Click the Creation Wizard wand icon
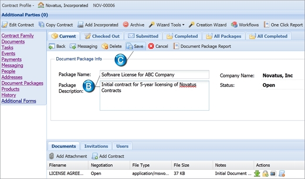305x179 pixels. point(192,24)
